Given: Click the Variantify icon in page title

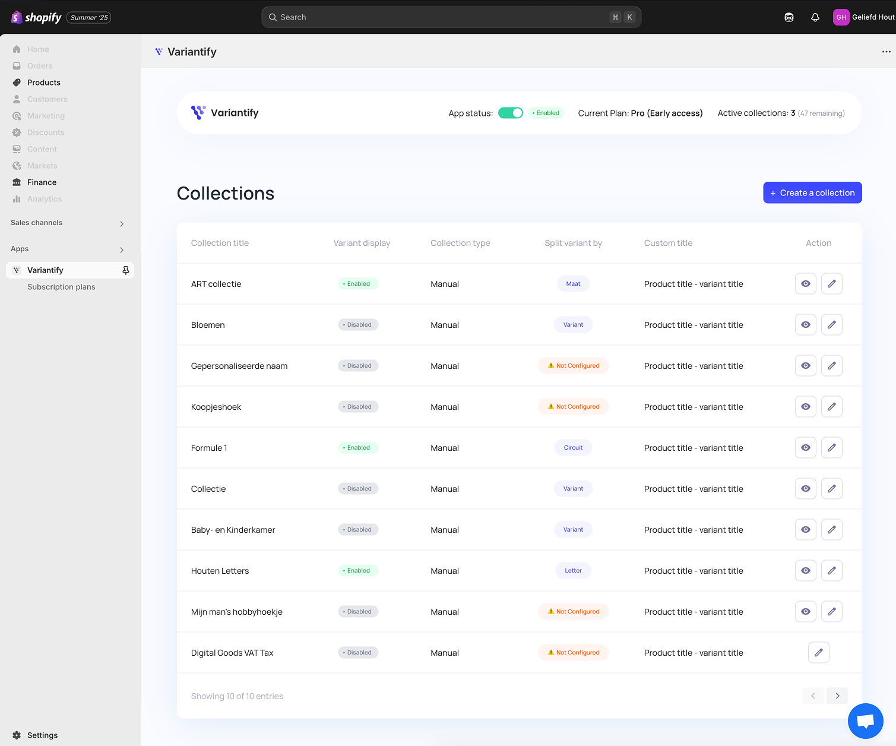Looking at the screenshot, I should [x=159, y=52].
